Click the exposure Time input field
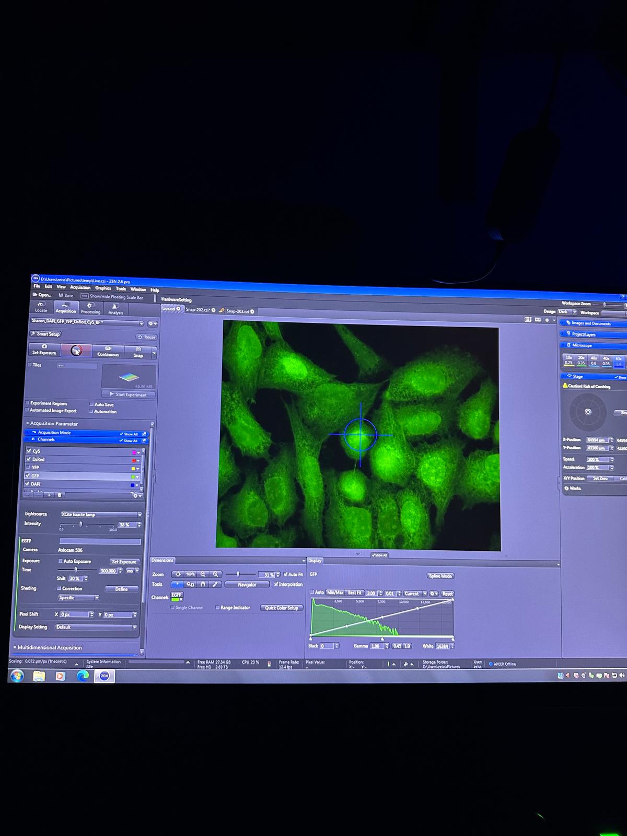Image resolution: width=627 pixels, height=836 pixels. click(108, 571)
